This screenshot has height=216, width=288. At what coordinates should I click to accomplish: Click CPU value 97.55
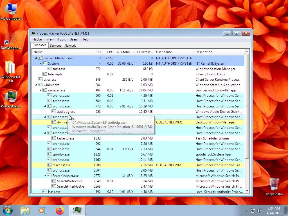[x=109, y=58]
